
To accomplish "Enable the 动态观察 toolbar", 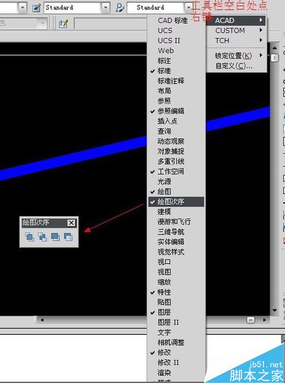I will coord(176,141).
